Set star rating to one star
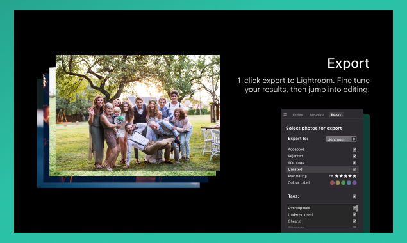Screen dimensions: 407x243 [x=337, y=176]
